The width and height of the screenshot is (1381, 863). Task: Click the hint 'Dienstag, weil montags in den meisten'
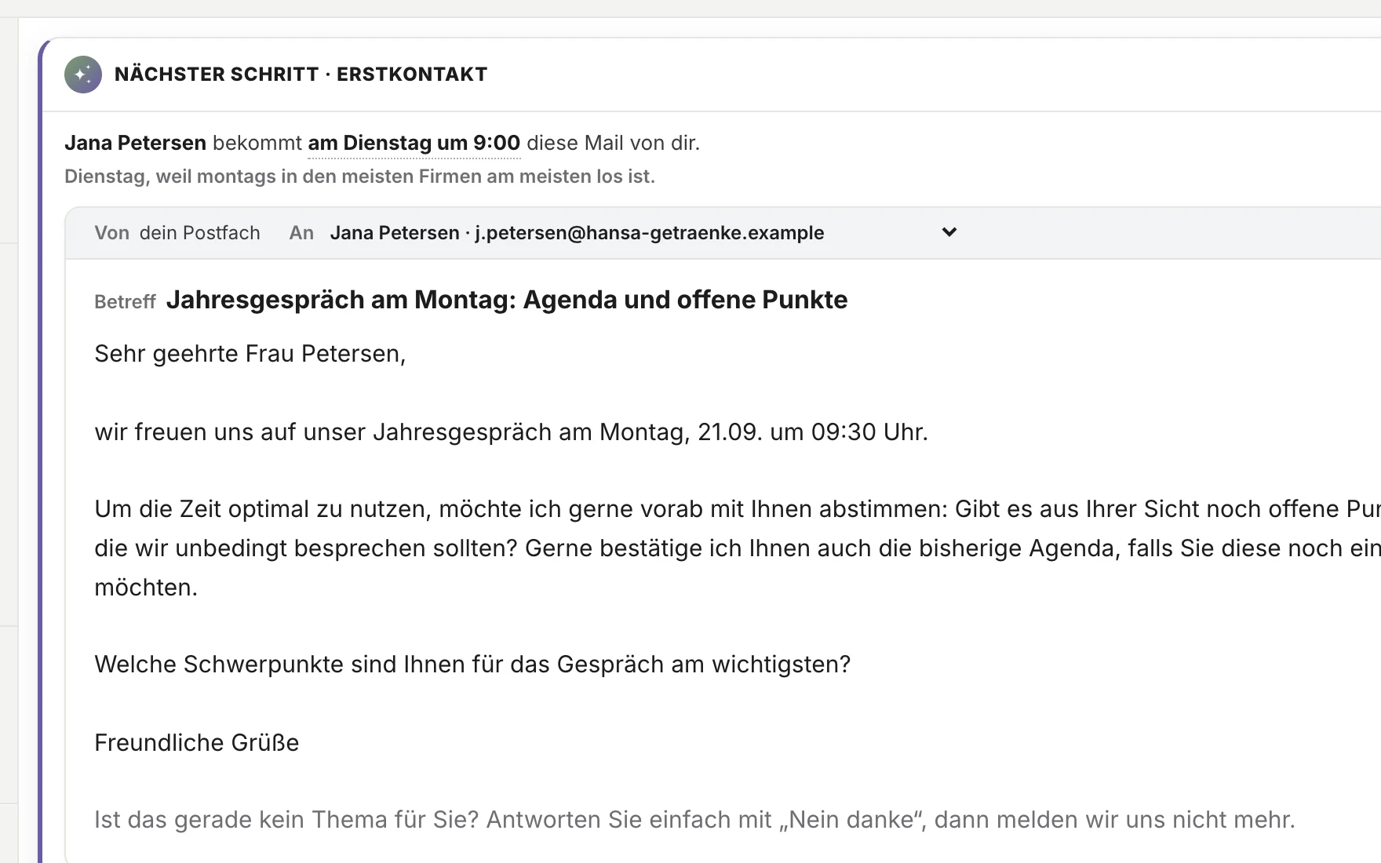[x=359, y=177]
